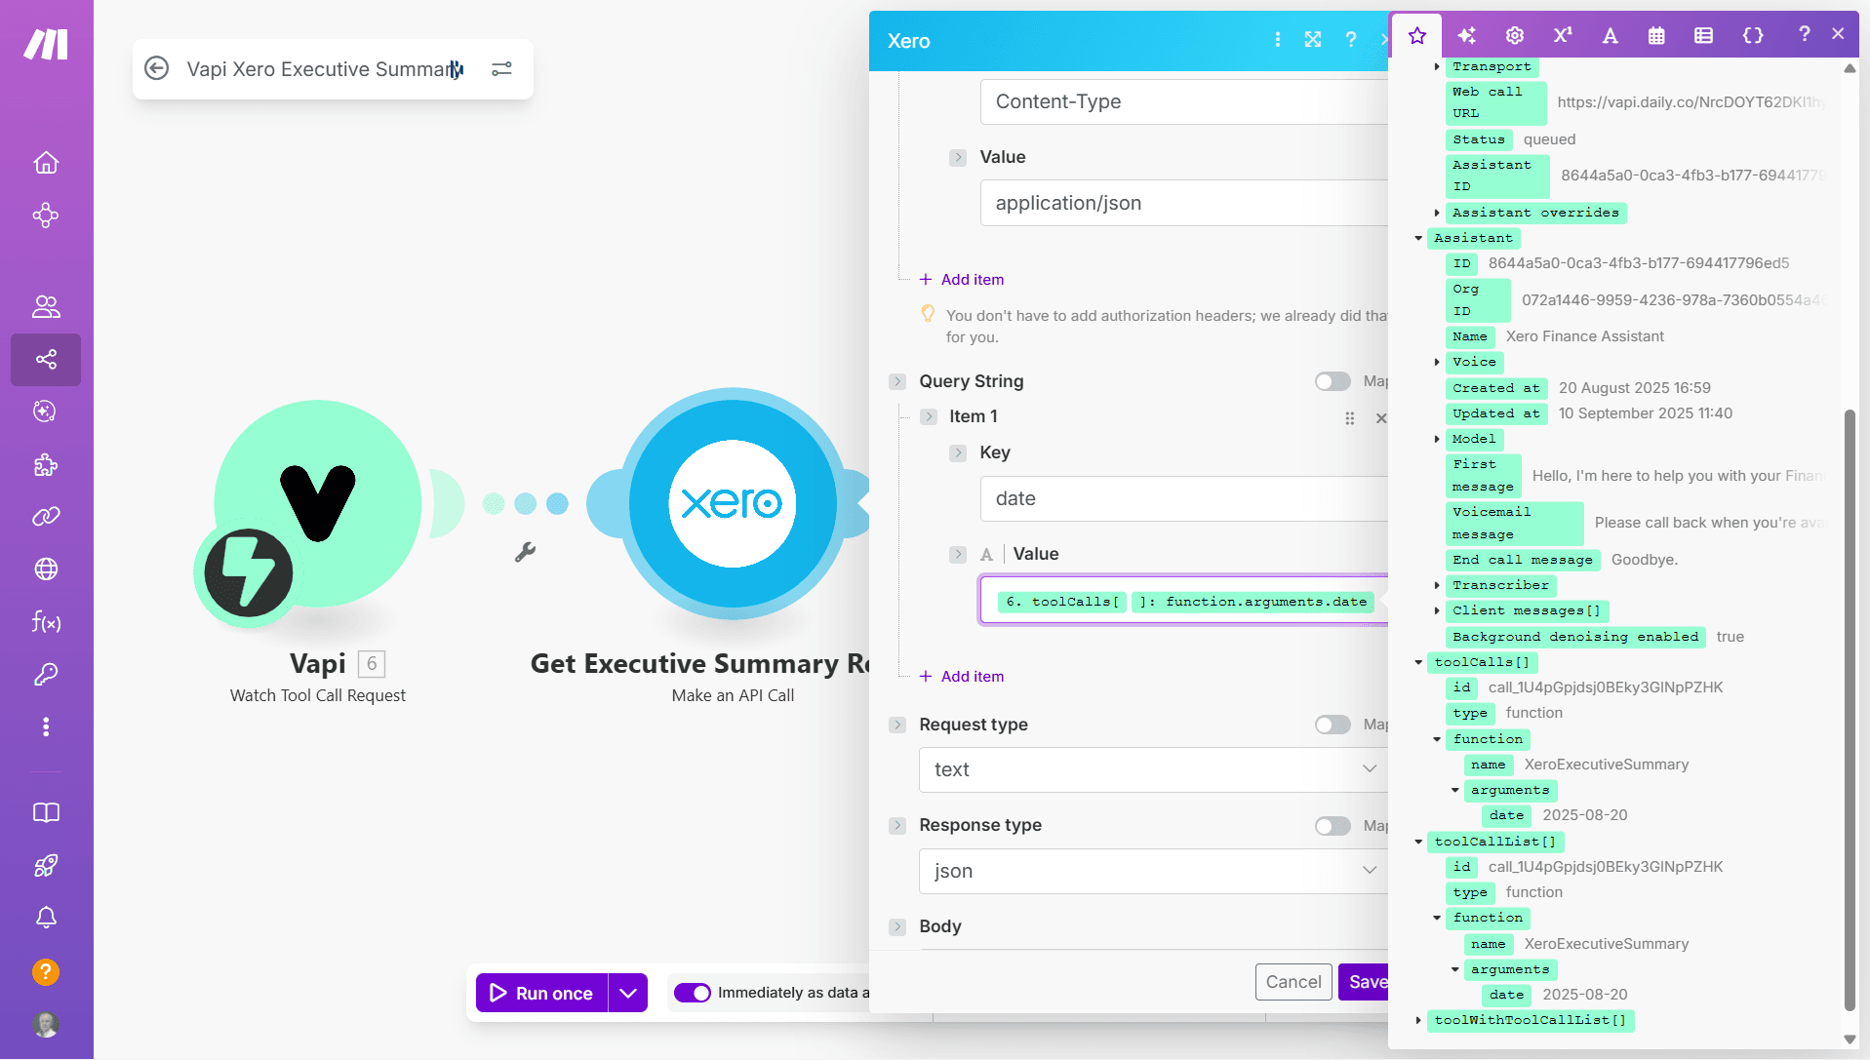The height and width of the screenshot is (1060, 1870).
Task: Disable the Immediately as data arrives toggle
Action: point(693,993)
